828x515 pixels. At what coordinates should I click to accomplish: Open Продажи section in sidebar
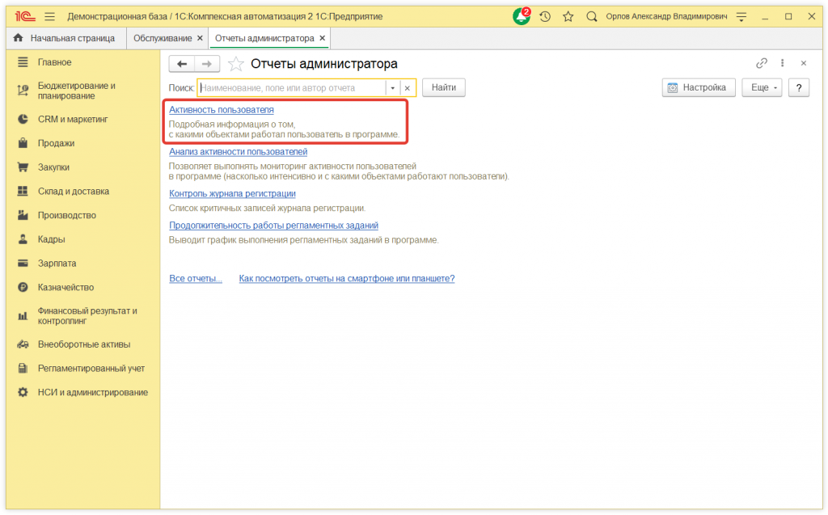(56, 143)
